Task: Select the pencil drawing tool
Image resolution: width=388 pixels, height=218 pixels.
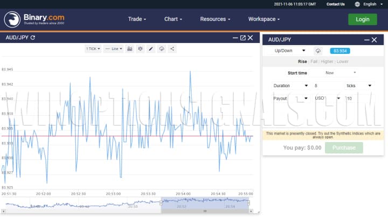Action: point(151,48)
